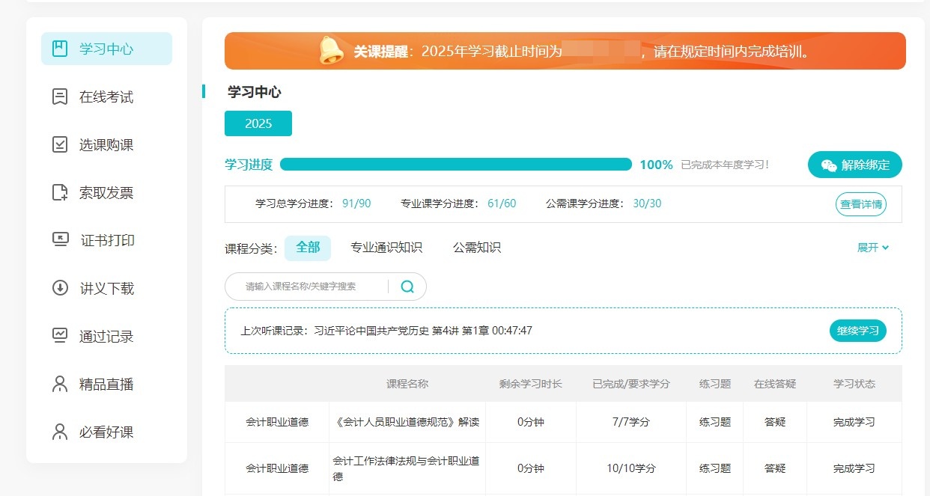Select the 公需知识 category

click(476, 247)
